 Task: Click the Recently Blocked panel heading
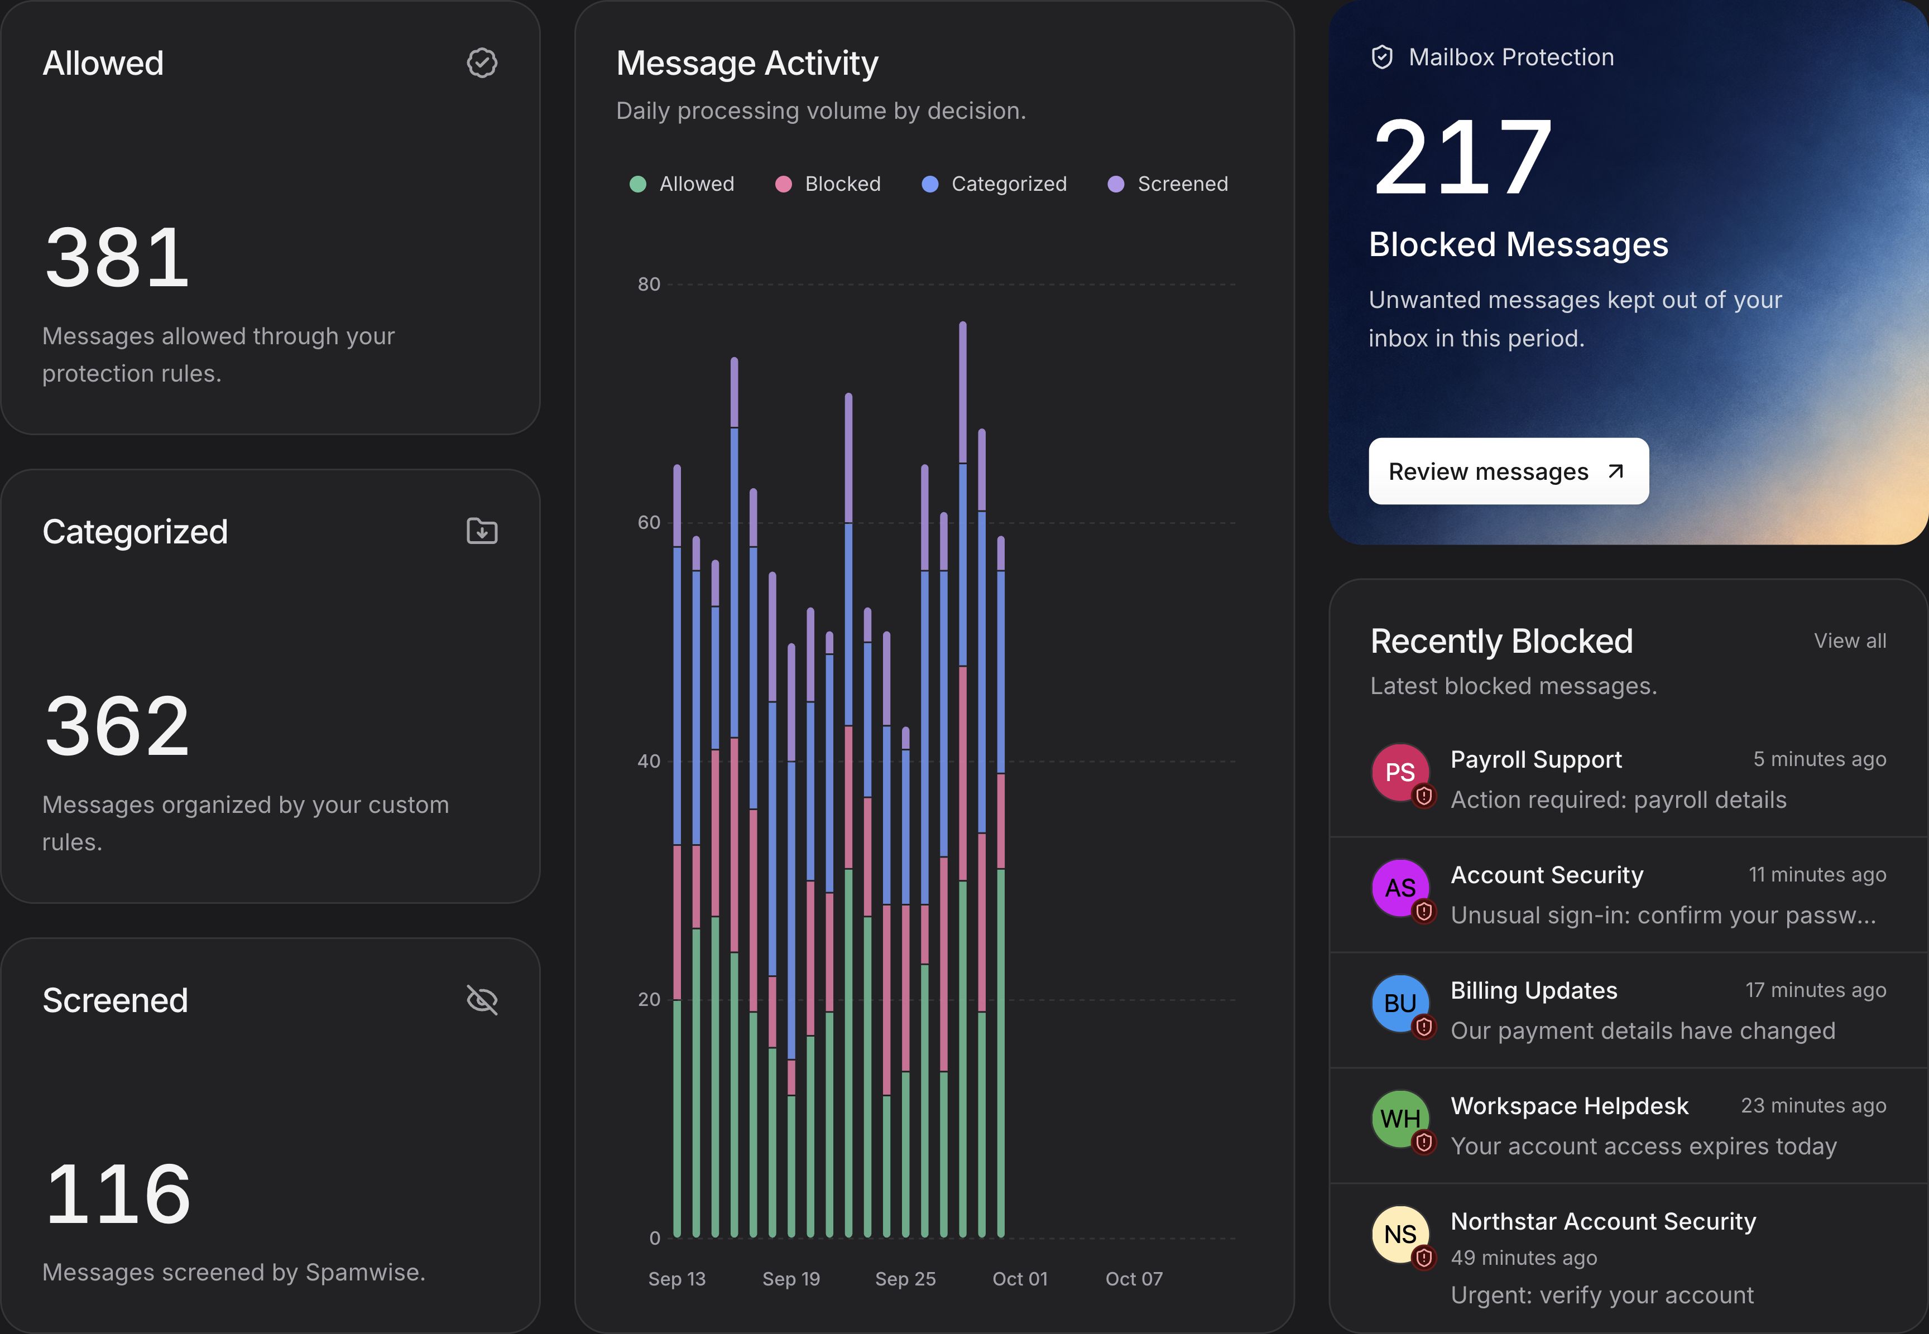point(1501,641)
